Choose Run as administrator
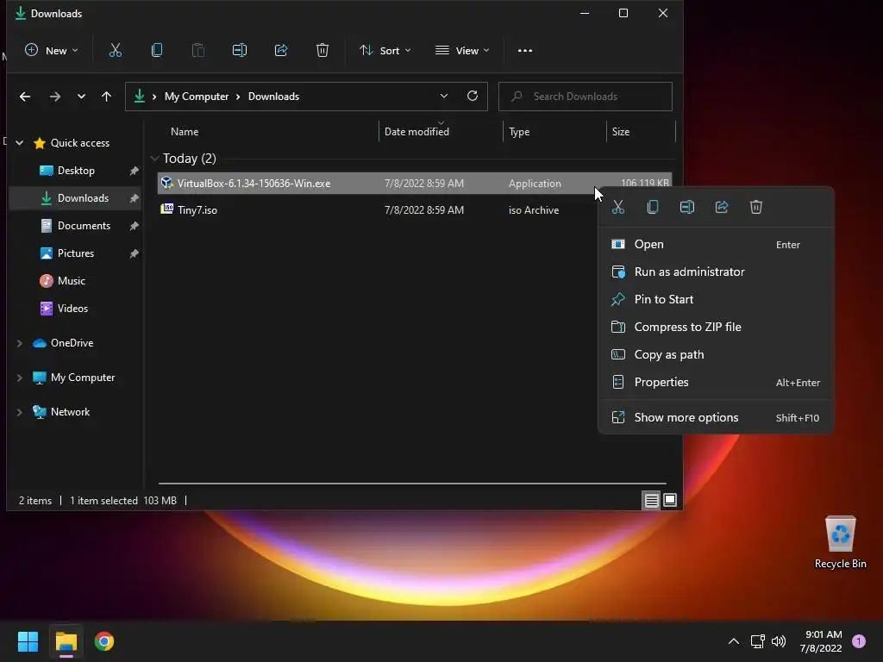Screen dimensions: 883x662 click(716, 272)
